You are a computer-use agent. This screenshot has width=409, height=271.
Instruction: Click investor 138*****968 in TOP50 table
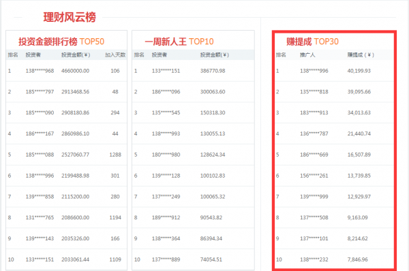click(x=40, y=71)
